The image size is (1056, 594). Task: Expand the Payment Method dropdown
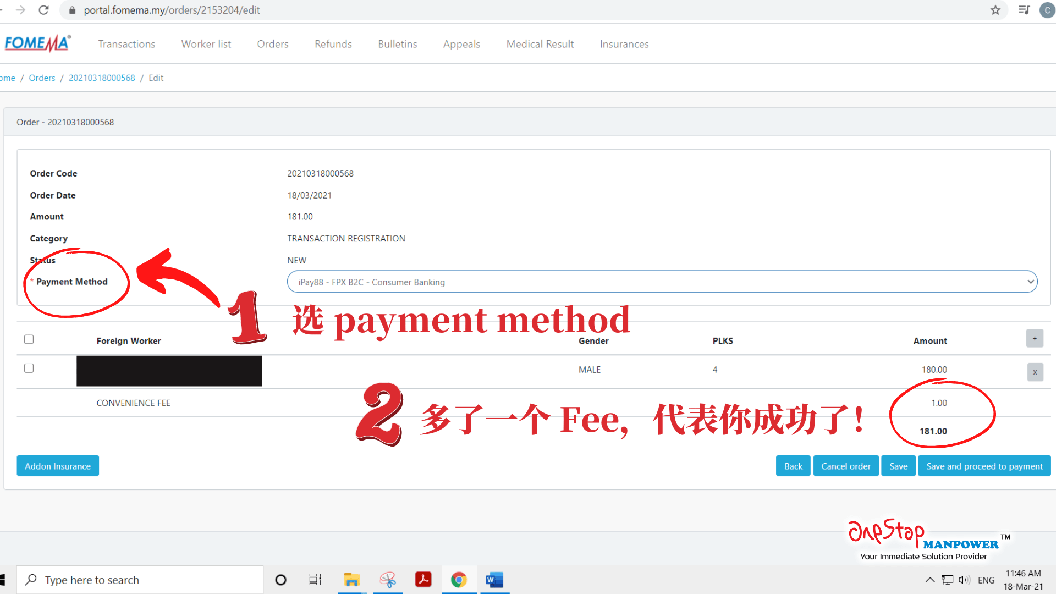(x=662, y=282)
